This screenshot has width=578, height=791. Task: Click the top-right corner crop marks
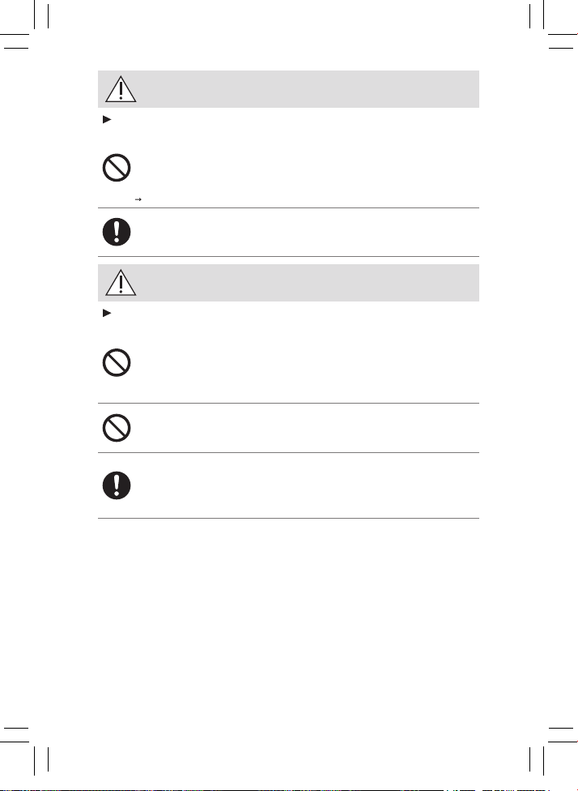pos(553,25)
